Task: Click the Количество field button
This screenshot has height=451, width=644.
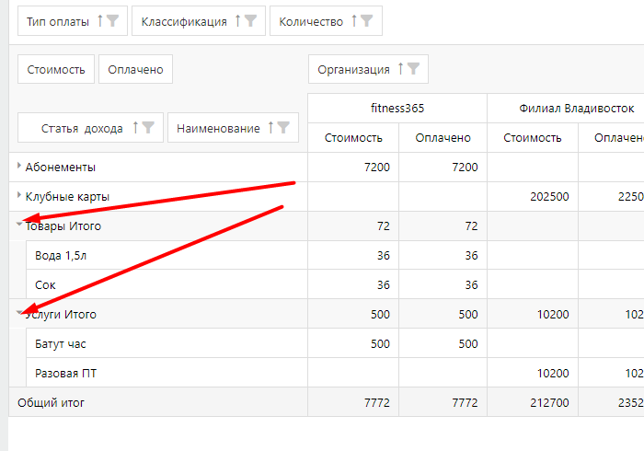Action: pos(326,21)
